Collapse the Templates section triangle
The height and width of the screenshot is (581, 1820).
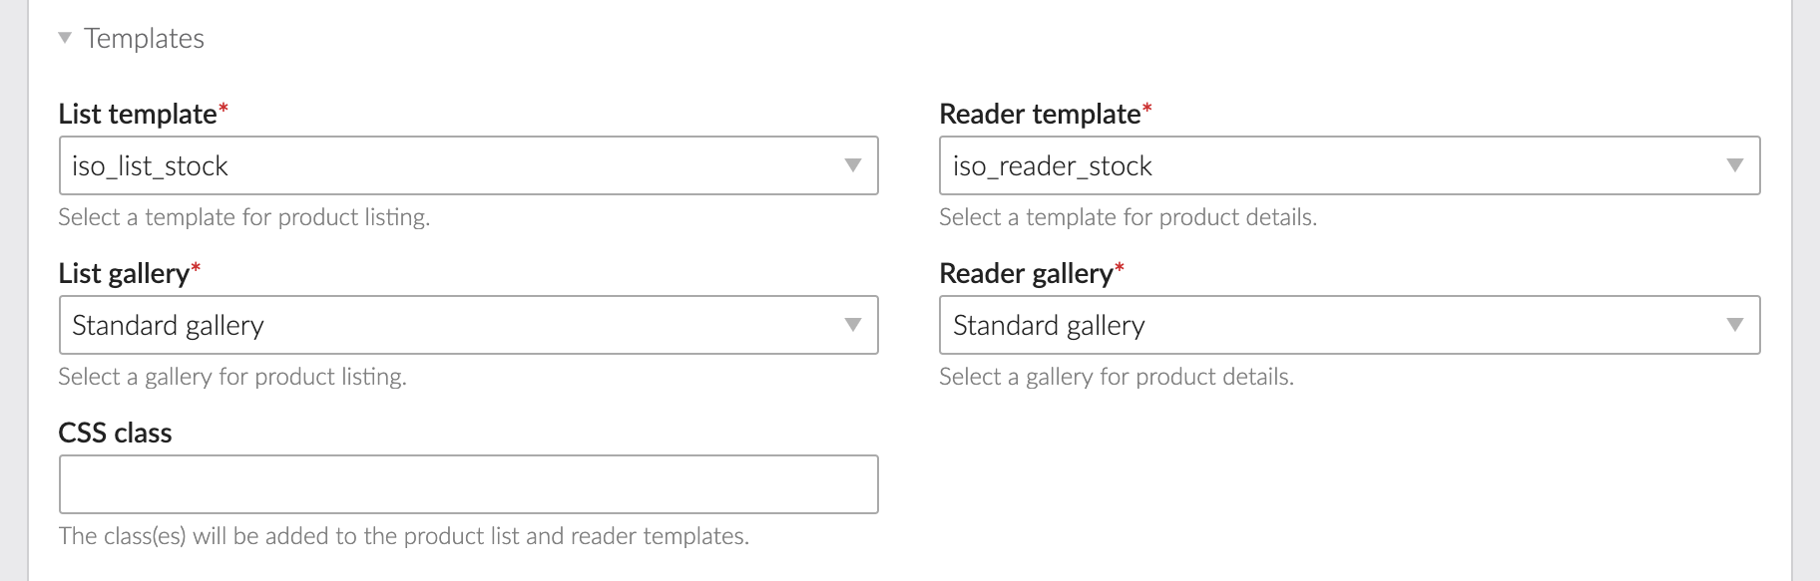coord(65,38)
